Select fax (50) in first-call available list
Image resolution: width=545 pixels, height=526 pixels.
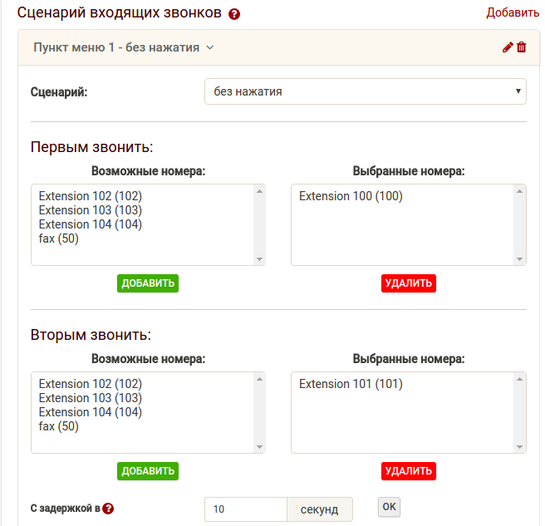click(59, 238)
